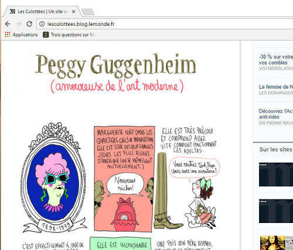Click the 'Vous rentrez tard, Papa' speech bubble
This screenshot has height=250, width=293.
pyautogui.click(x=194, y=168)
